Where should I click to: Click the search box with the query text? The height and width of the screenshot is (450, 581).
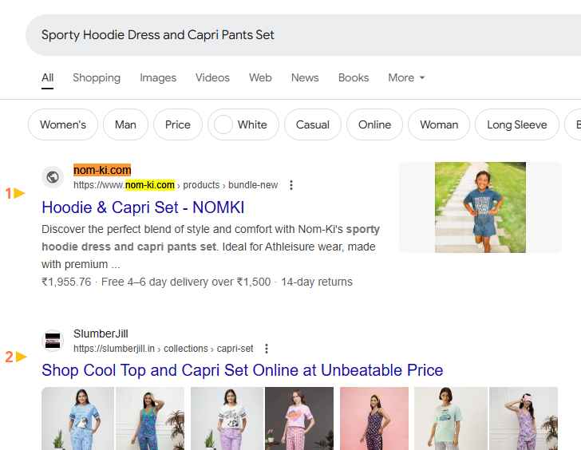(303, 35)
